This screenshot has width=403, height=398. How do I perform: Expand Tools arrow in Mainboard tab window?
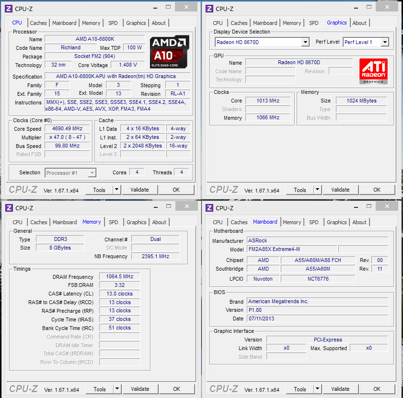click(317, 389)
